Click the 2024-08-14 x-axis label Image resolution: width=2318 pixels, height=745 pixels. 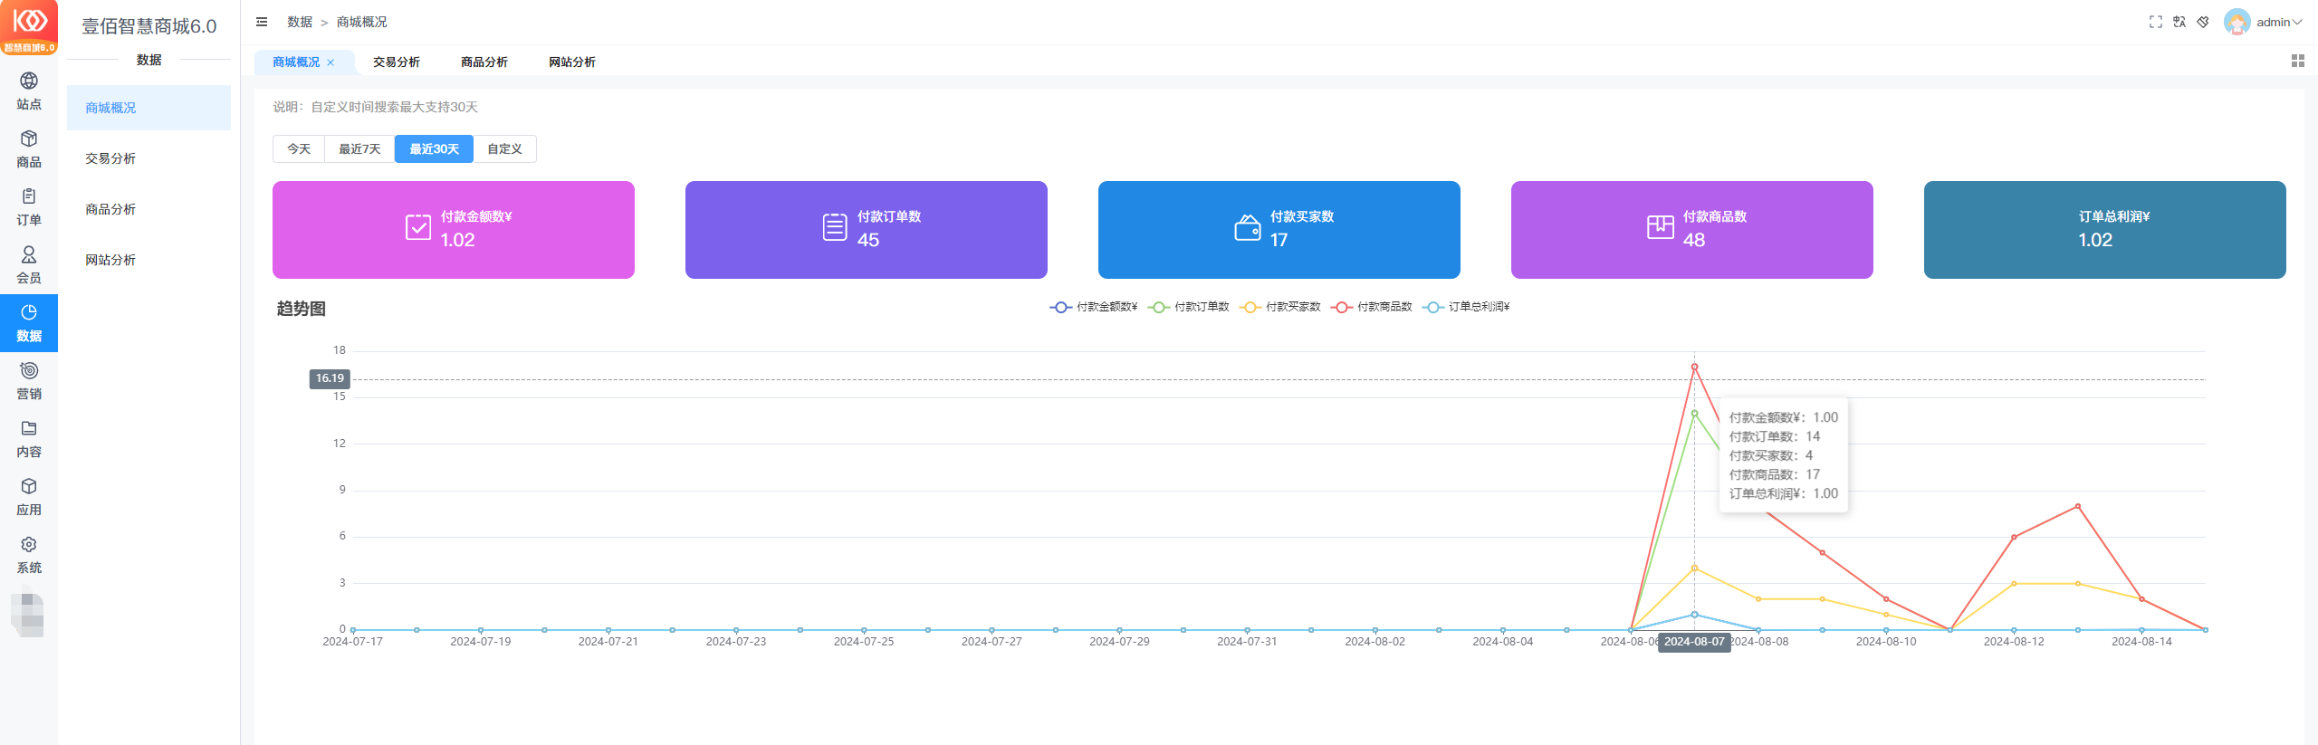pyautogui.click(x=2141, y=642)
